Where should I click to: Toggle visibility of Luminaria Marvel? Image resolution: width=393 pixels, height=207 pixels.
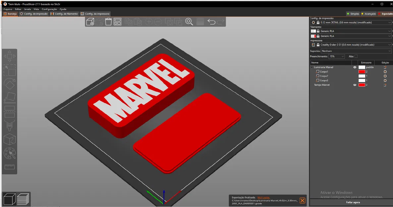(x=355, y=67)
